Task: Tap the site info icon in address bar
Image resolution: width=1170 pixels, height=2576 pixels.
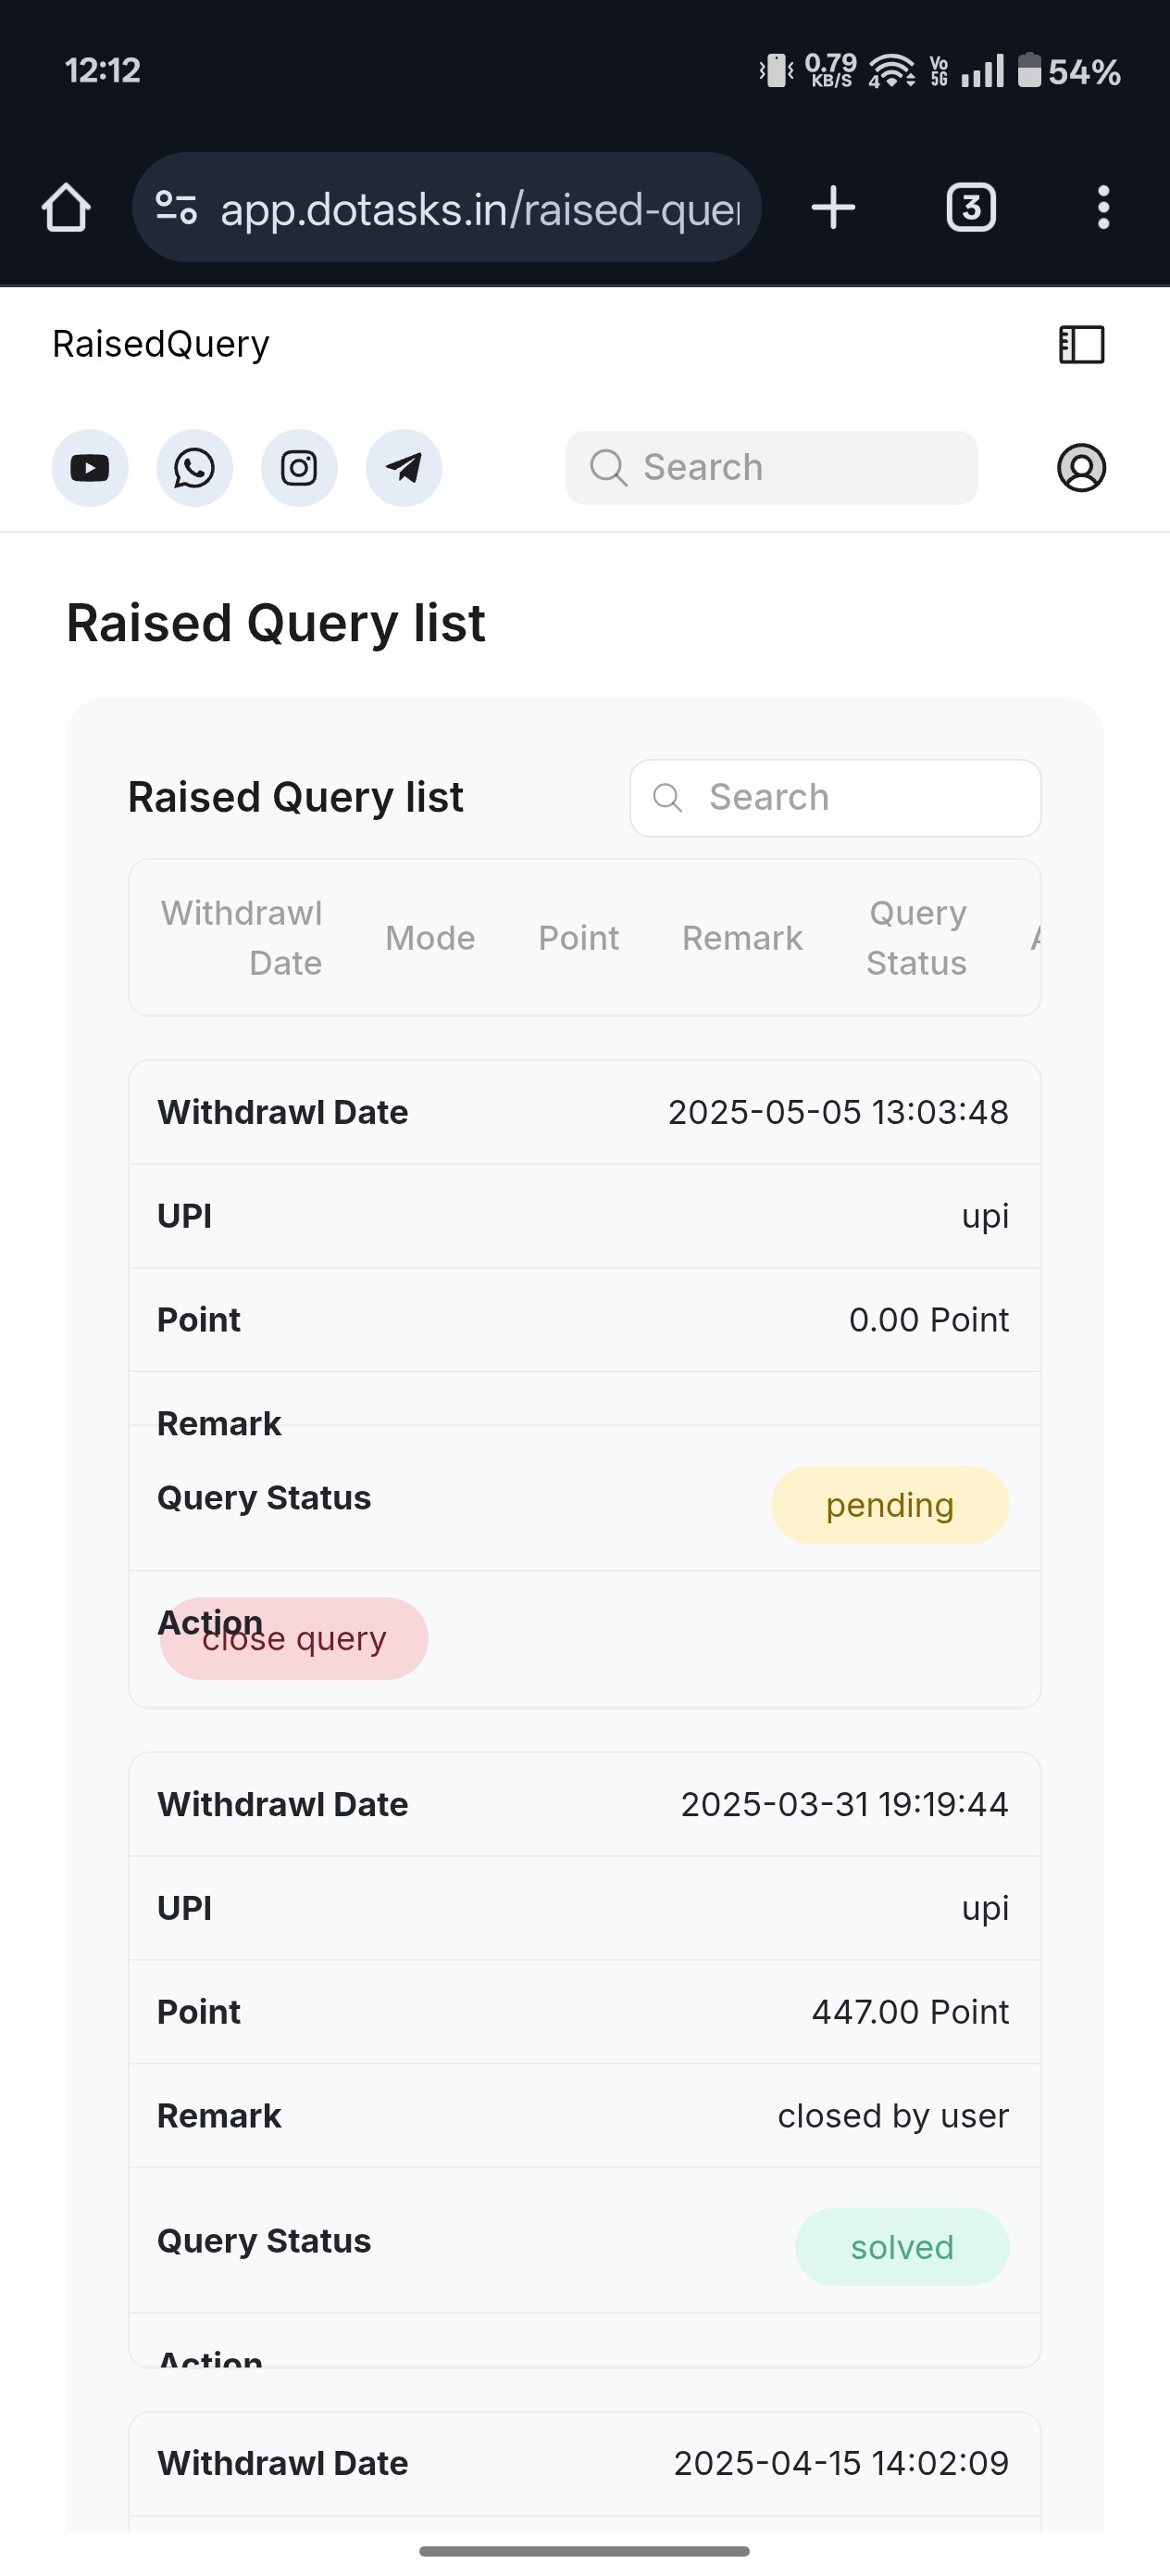Action: pos(177,208)
